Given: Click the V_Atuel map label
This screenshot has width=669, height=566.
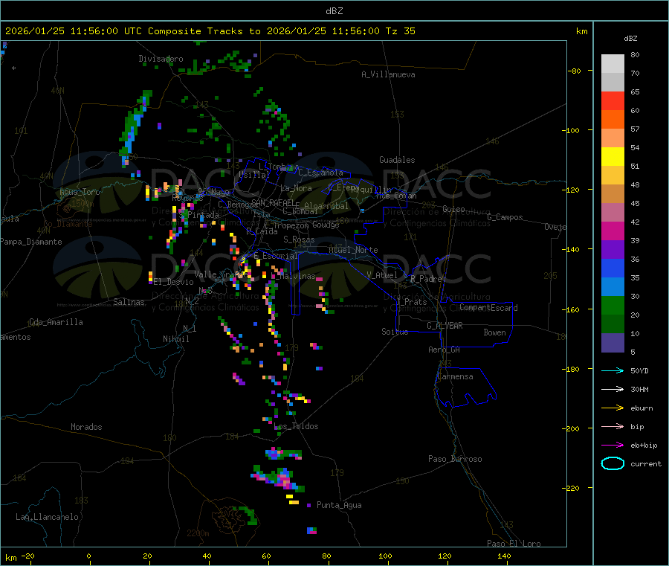Looking at the screenshot, I should click(382, 275).
